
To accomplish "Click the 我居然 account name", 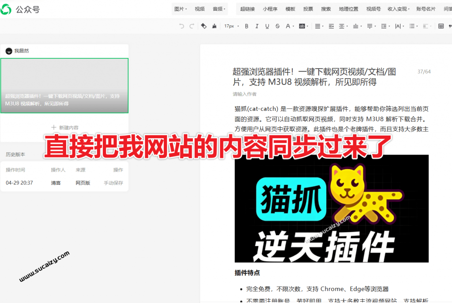I will pos(22,51).
